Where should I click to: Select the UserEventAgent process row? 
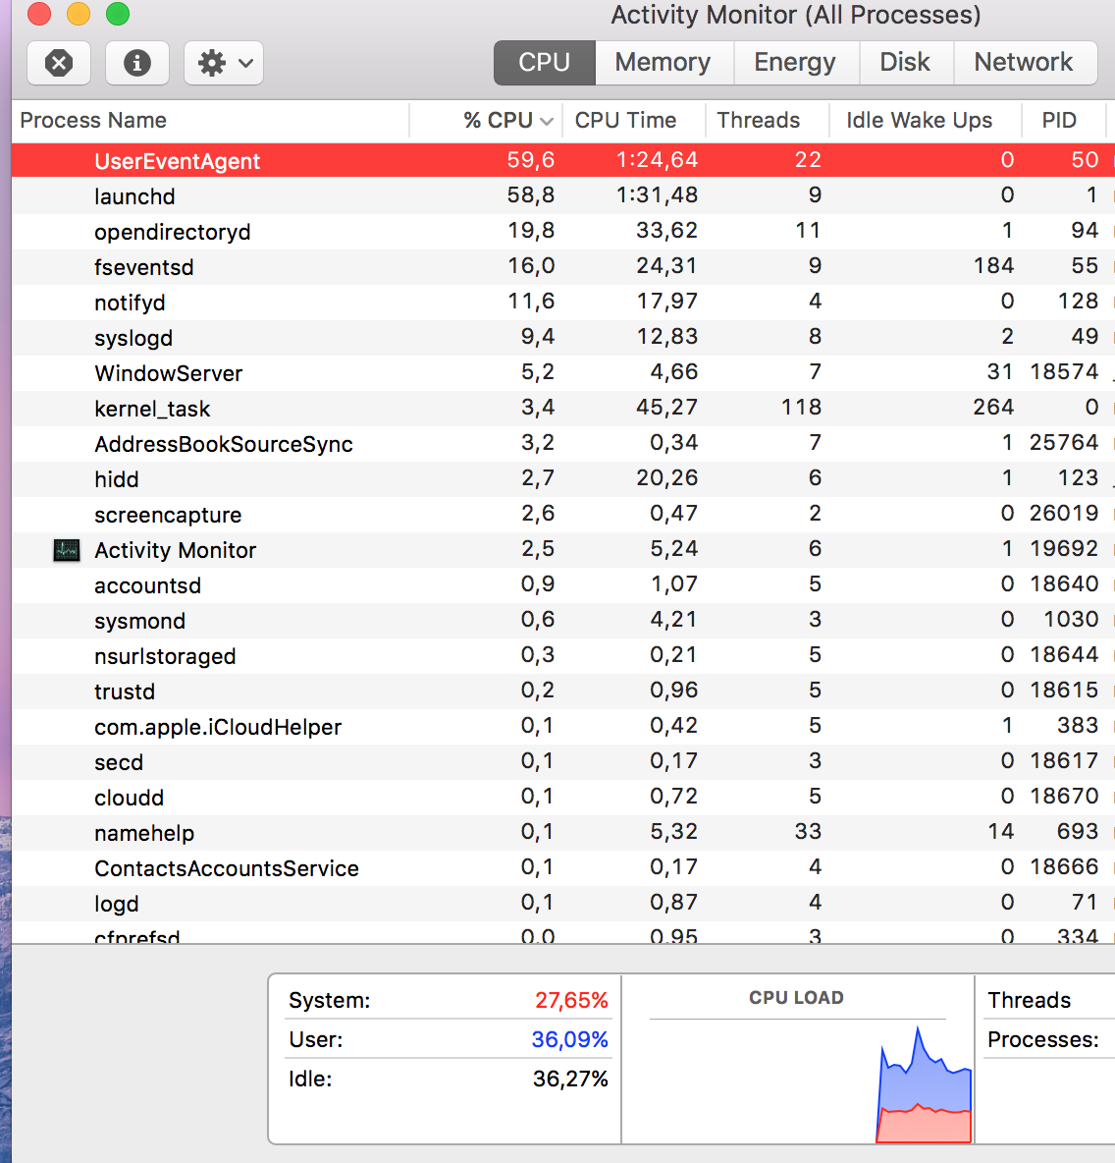(562, 160)
